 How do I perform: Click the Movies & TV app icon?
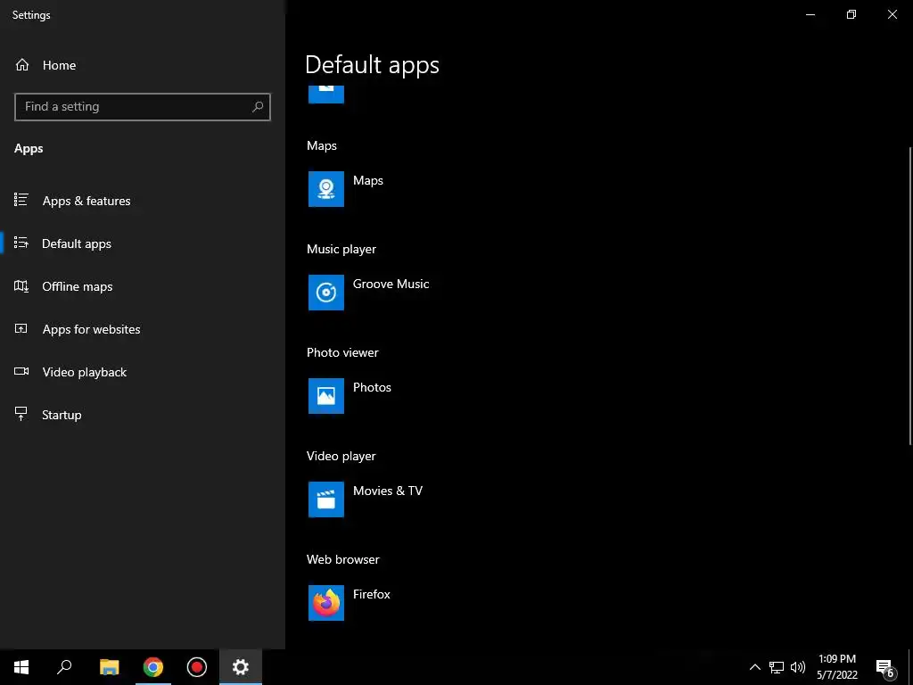point(326,499)
